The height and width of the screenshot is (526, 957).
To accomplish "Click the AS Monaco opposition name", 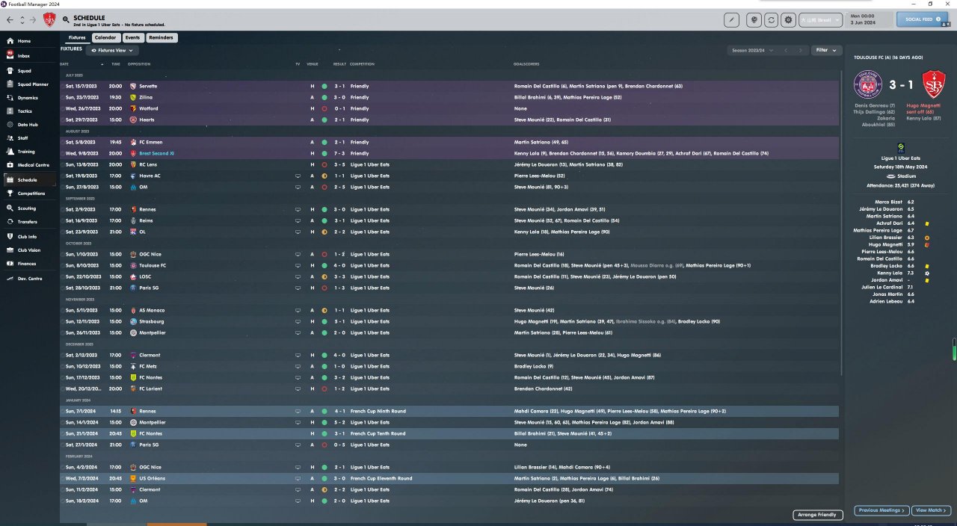I will 152,310.
